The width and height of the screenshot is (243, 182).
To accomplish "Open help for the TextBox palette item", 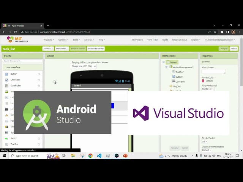I will 39,144.
